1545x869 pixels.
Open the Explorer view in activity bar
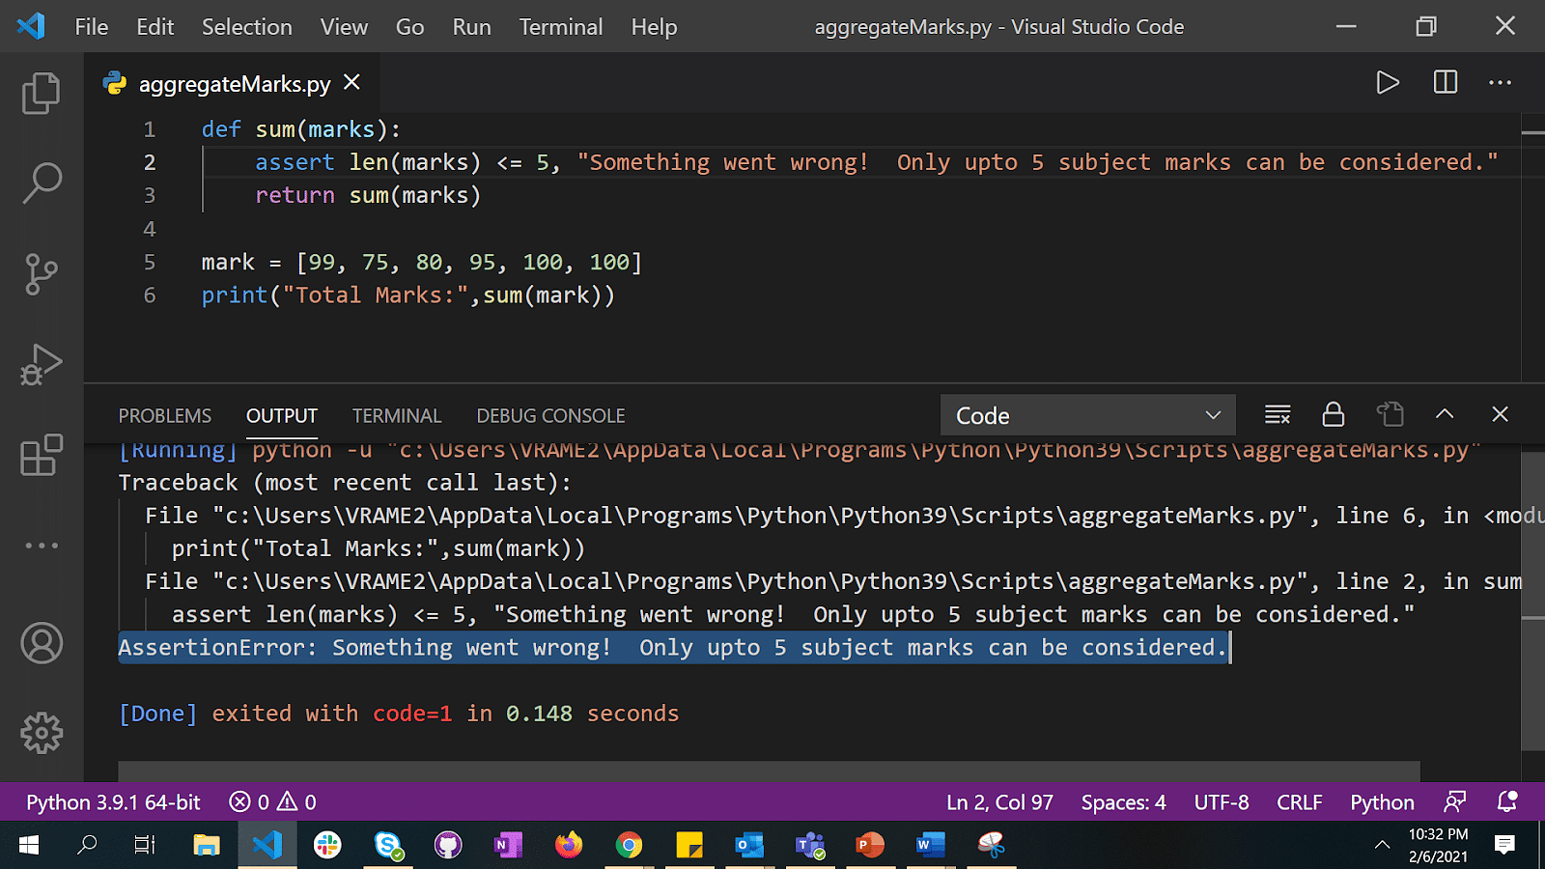42,94
